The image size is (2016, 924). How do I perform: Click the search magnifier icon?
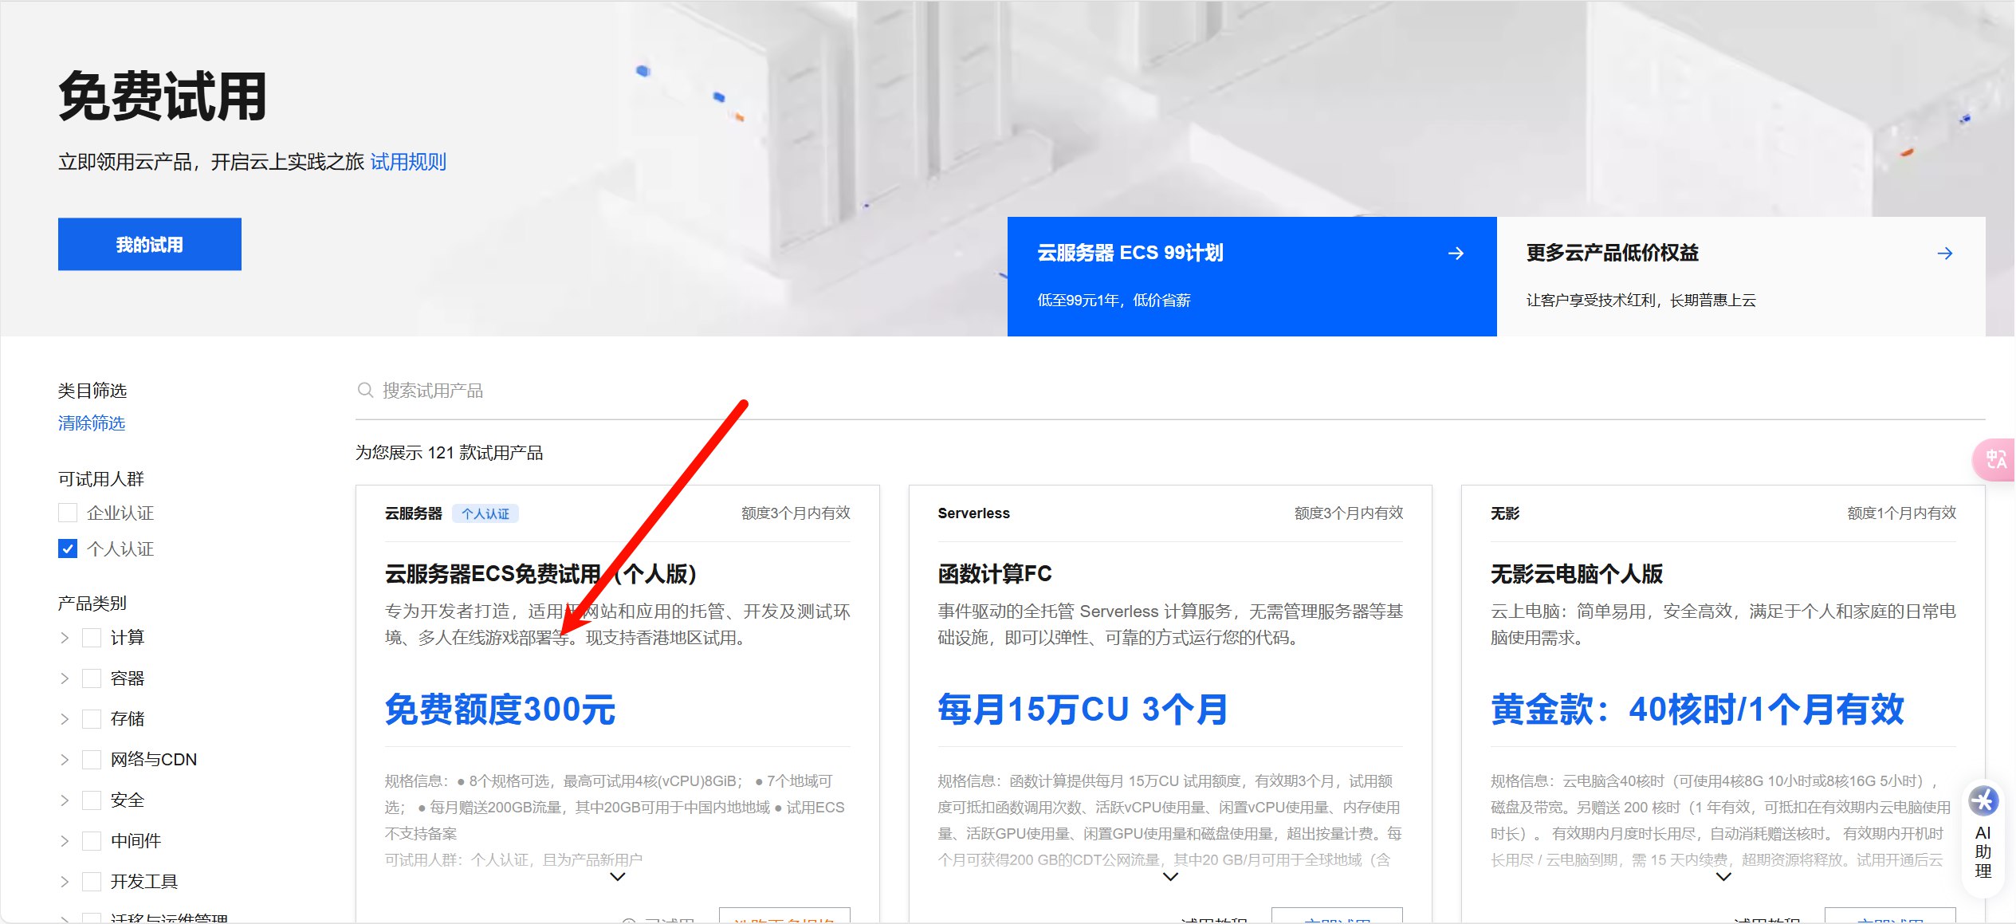coord(365,390)
